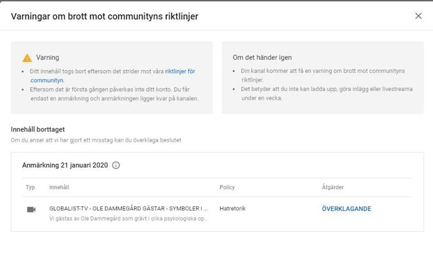This screenshot has height=263, width=433.
Task: Click the ÖVERKLAGANDE appeal link
Action: pyautogui.click(x=346, y=209)
